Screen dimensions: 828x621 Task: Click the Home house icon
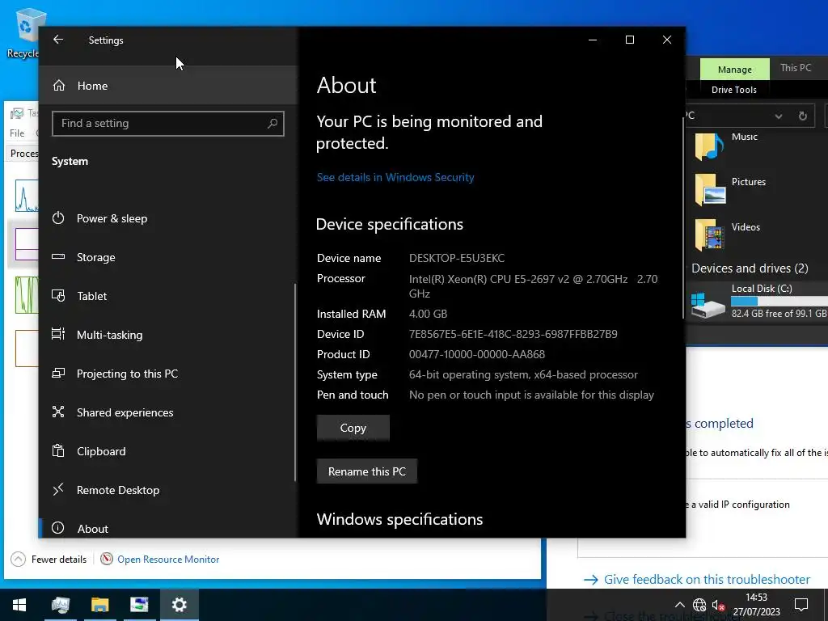tap(59, 85)
